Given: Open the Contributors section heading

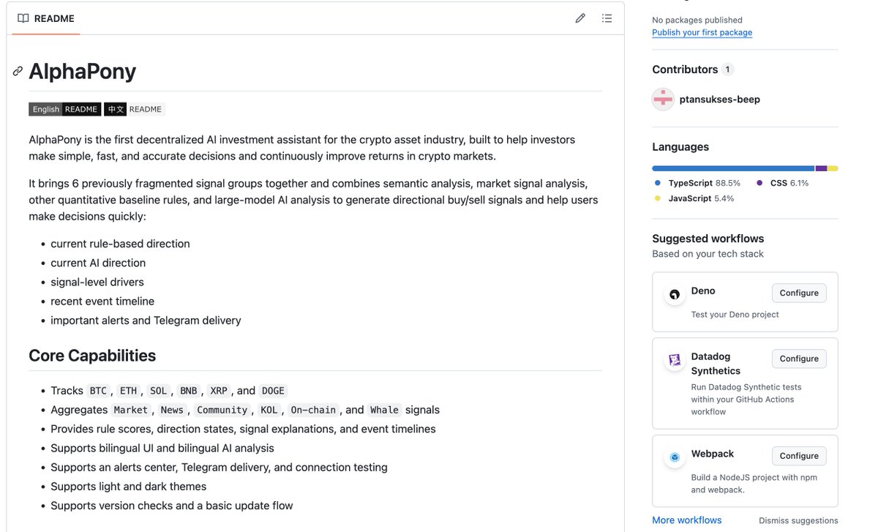Looking at the screenshot, I should [685, 70].
